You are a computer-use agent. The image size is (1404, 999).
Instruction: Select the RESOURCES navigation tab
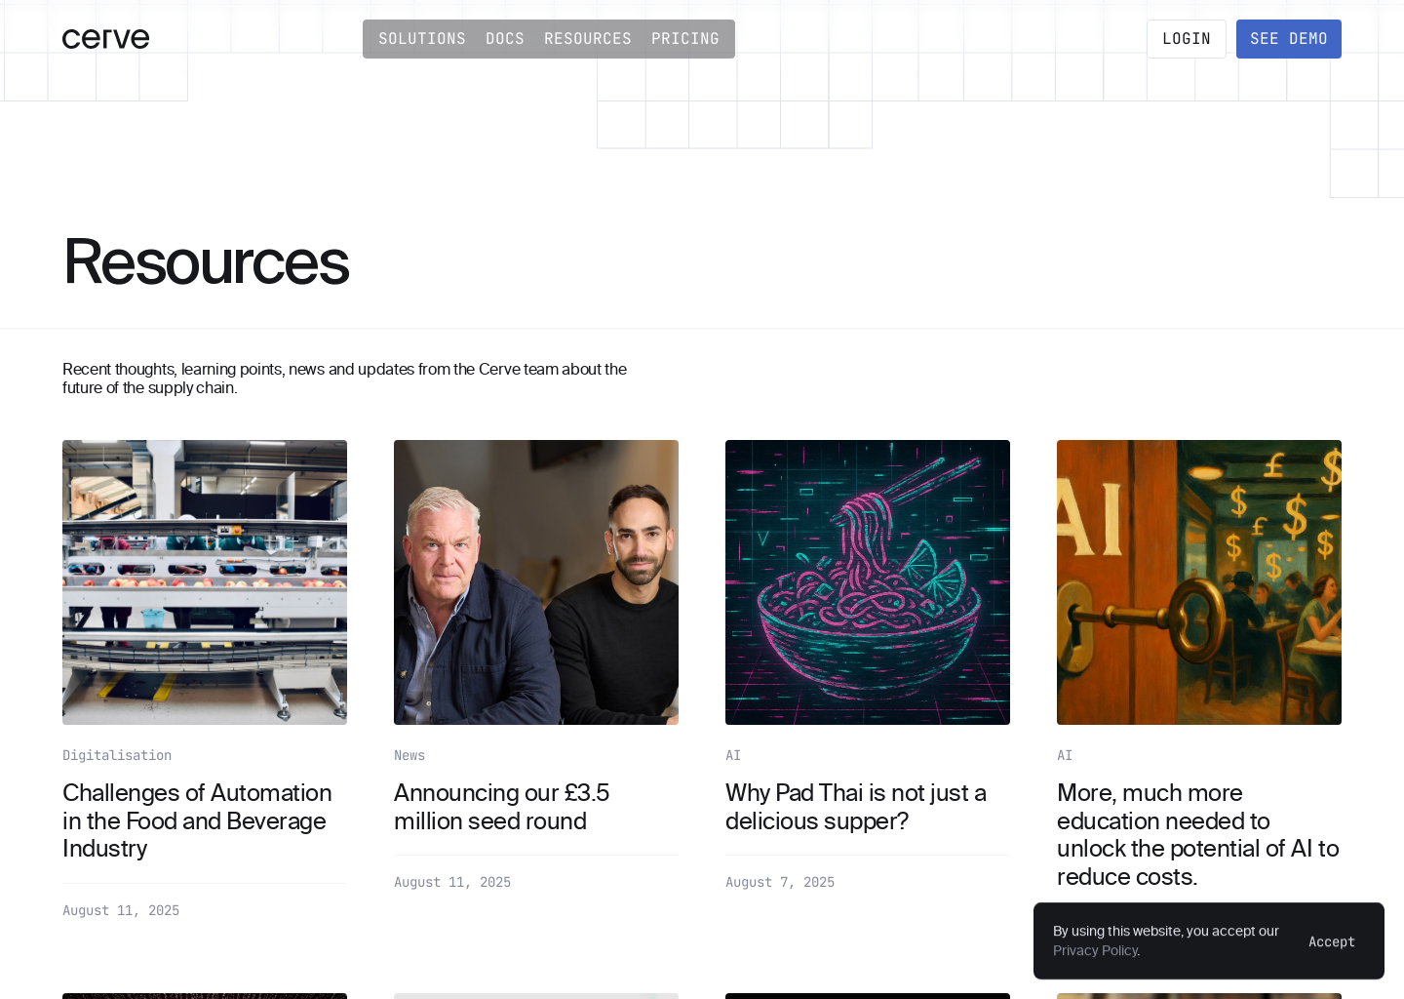588,38
